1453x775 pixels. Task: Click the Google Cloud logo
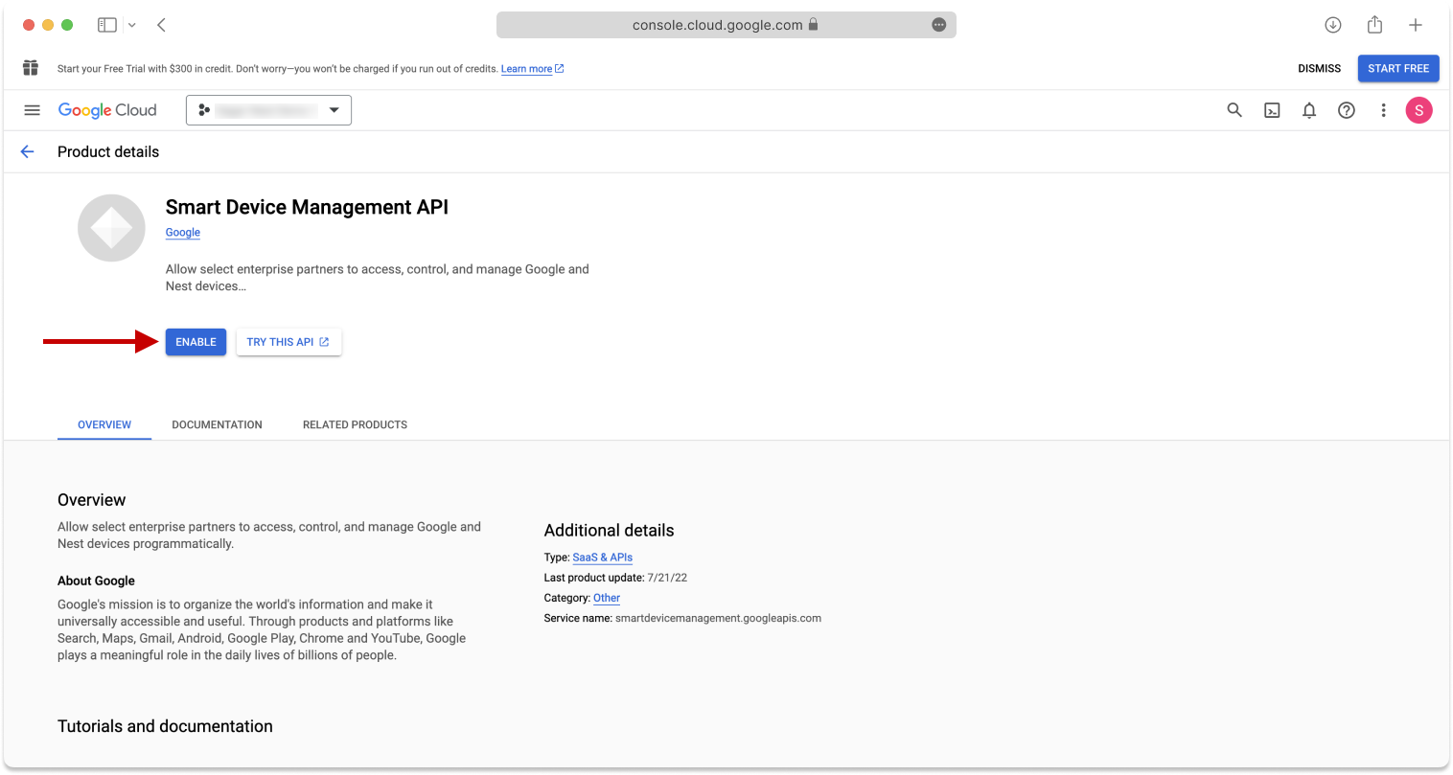click(107, 109)
